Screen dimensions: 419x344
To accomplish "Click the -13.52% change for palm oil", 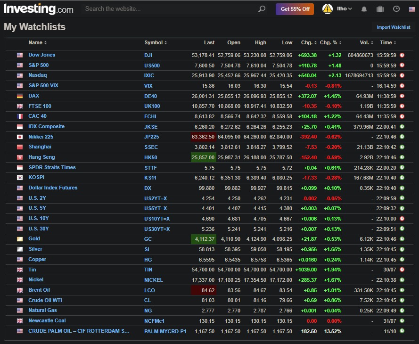I will (332, 331).
